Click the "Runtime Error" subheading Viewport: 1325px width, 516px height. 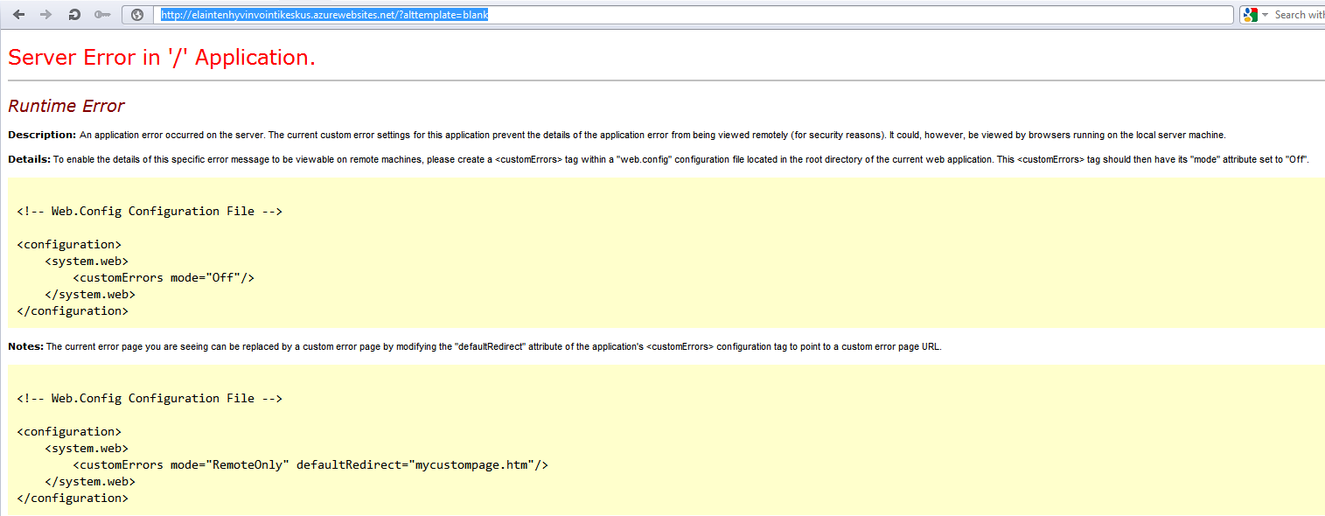click(66, 106)
